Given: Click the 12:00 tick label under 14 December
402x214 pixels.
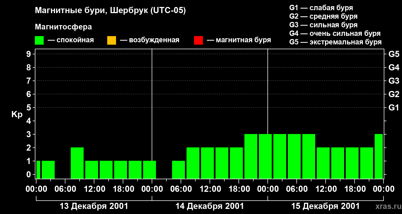Looking at the screenshot, I should pyautogui.click(x=210, y=189).
